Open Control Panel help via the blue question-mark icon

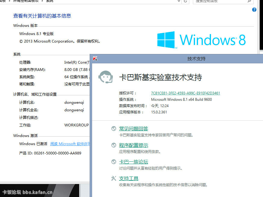(x=254, y=10)
